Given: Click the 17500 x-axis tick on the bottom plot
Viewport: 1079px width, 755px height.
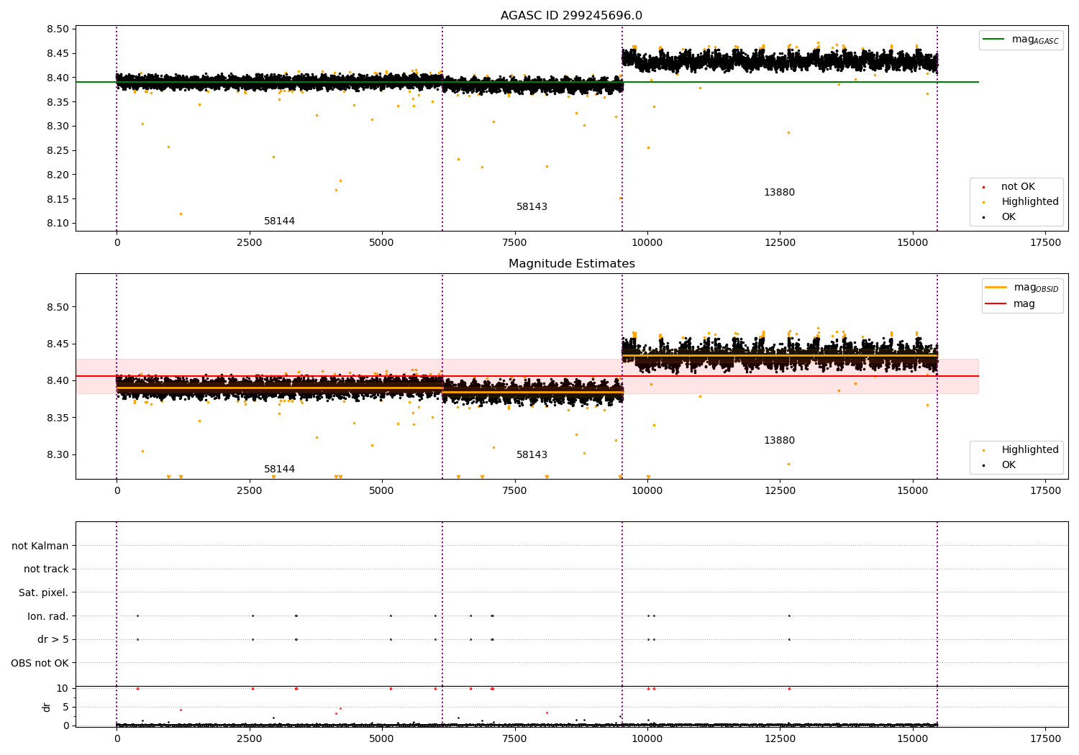Looking at the screenshot, I should pos(1045,739).
